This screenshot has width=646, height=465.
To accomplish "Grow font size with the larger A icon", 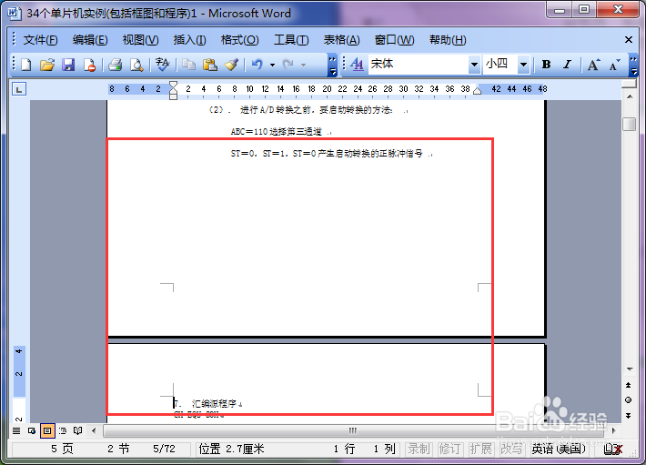I will (x=593, y=65).
